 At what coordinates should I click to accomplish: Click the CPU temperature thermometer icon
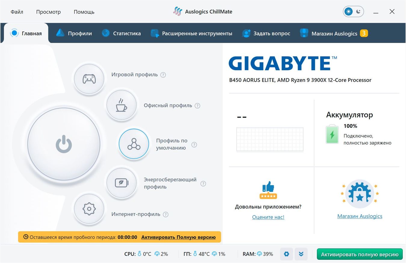[139, 254]
